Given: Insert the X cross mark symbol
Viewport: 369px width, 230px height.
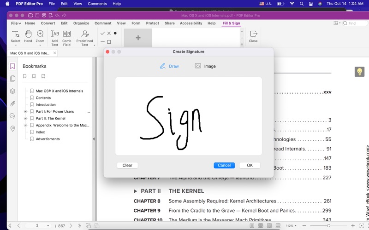Looking at the screenshot, I should coord(109,33).
